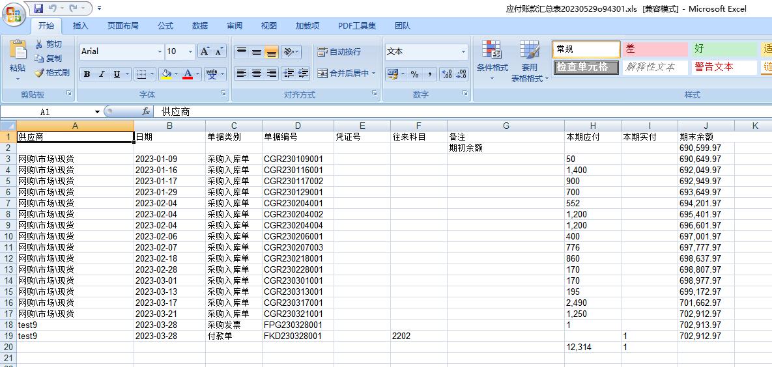Click the Increase Font Size icon
Screen dimensions: 772x367
coord(205,51)
